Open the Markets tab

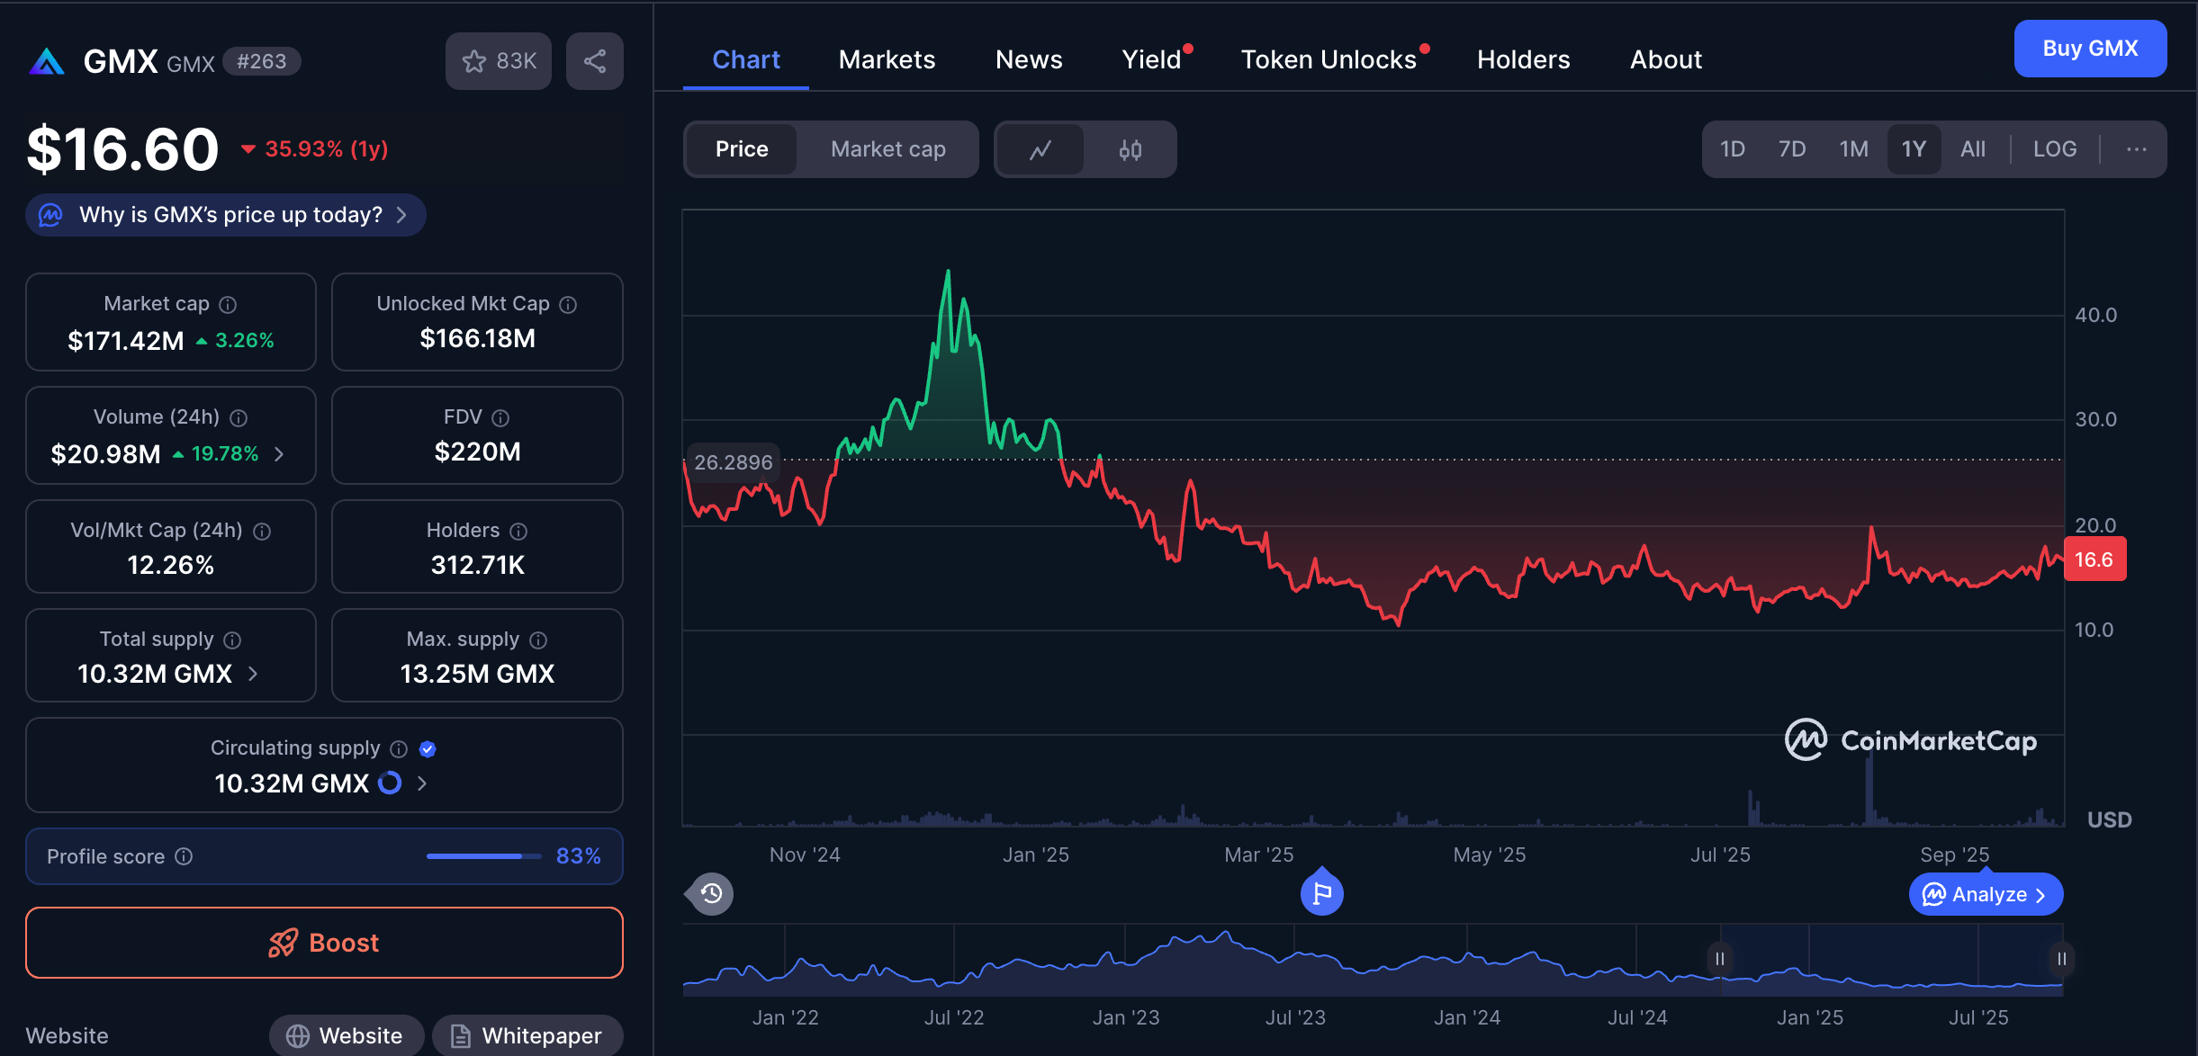coord(887,59)
